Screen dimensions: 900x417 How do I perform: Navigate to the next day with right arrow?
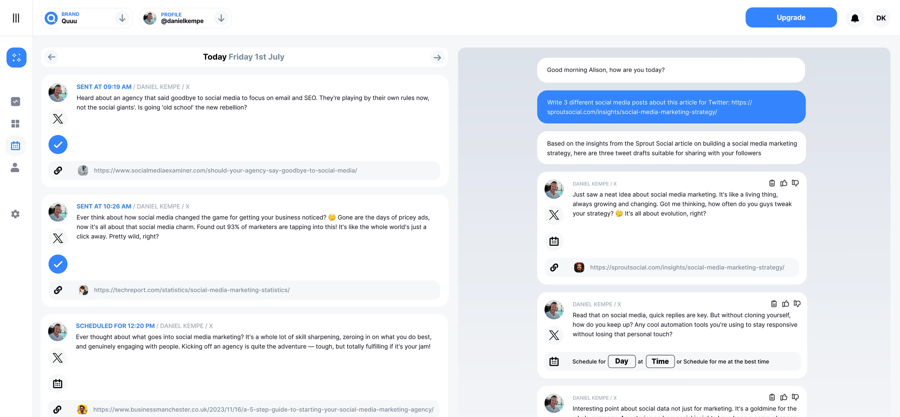437,57
